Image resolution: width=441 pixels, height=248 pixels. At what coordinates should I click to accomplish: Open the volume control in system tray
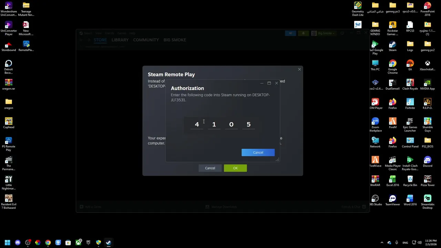pyautogui.click(x=420, y=242)
